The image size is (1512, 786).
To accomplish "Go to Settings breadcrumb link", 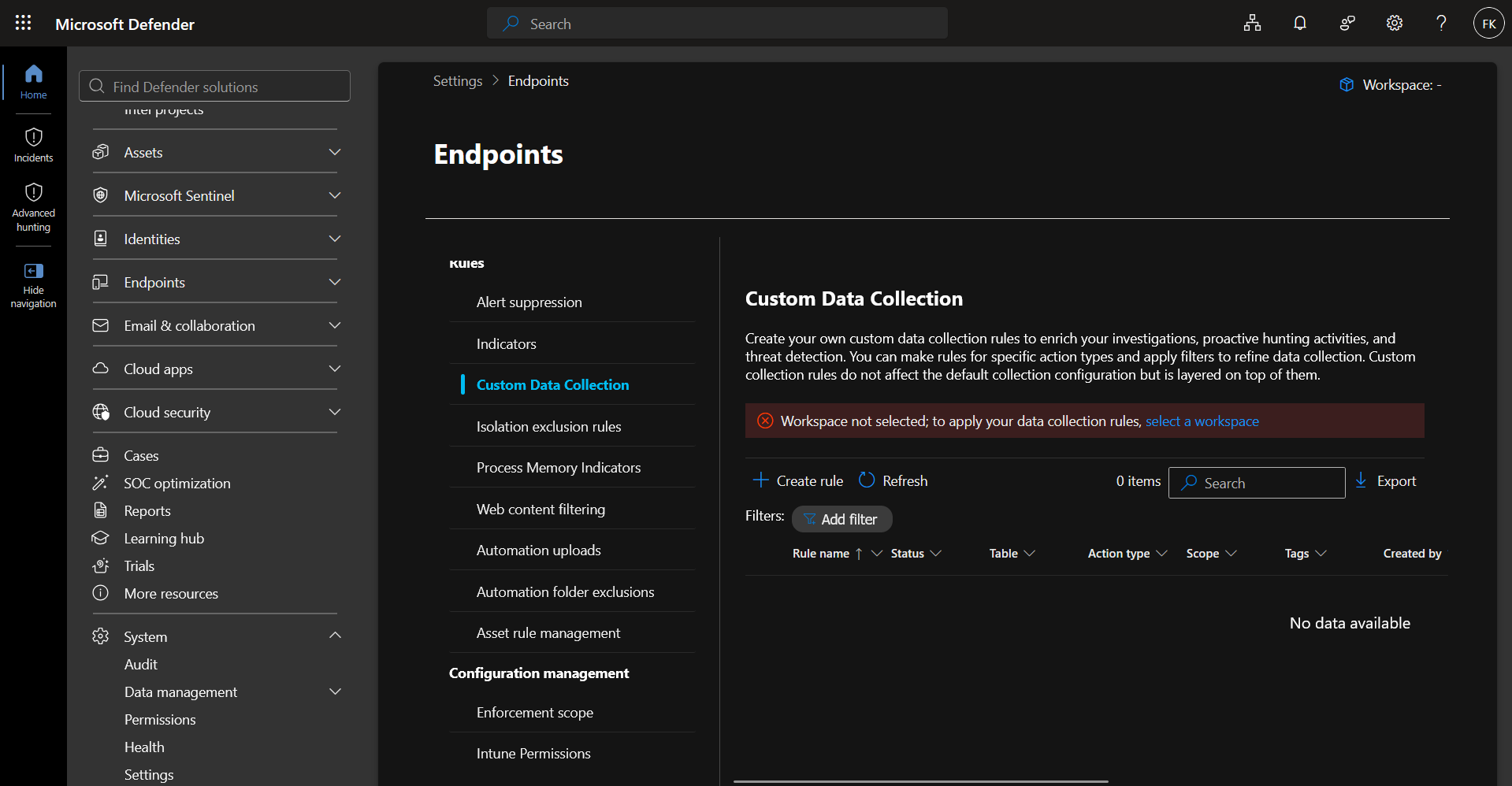I will click(457, 81).
